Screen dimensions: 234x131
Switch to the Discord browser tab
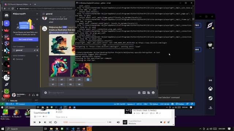coord(18,4)
